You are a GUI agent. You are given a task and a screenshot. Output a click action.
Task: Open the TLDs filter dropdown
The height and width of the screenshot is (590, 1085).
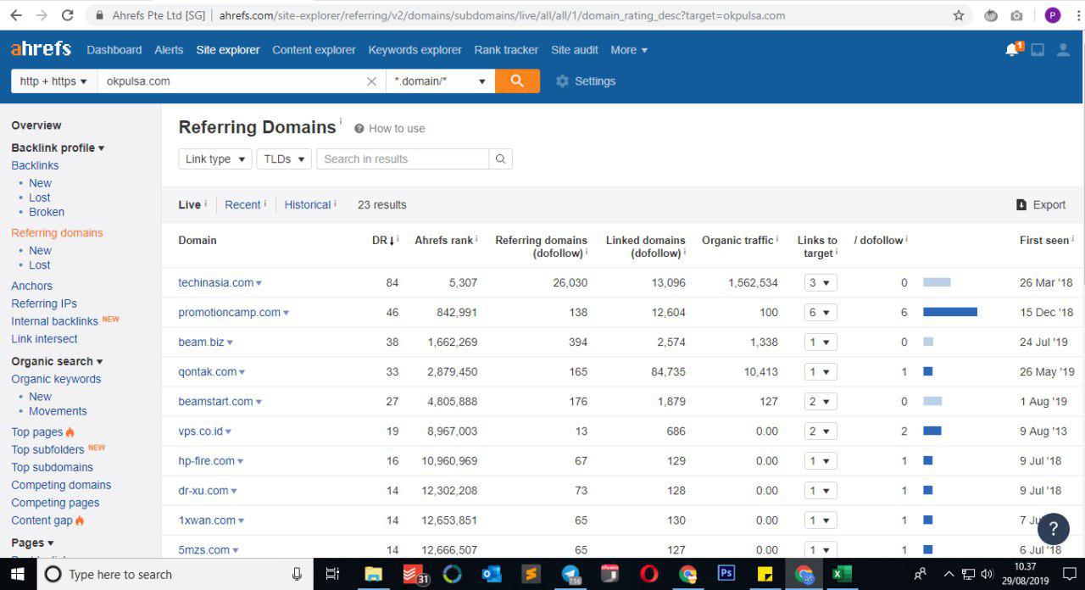tap(284, 159)
